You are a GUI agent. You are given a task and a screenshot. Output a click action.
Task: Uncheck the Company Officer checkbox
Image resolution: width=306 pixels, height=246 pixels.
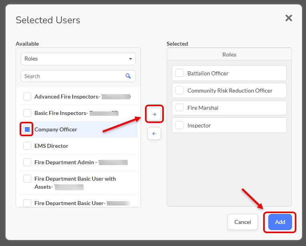click(x=27, y=129)
